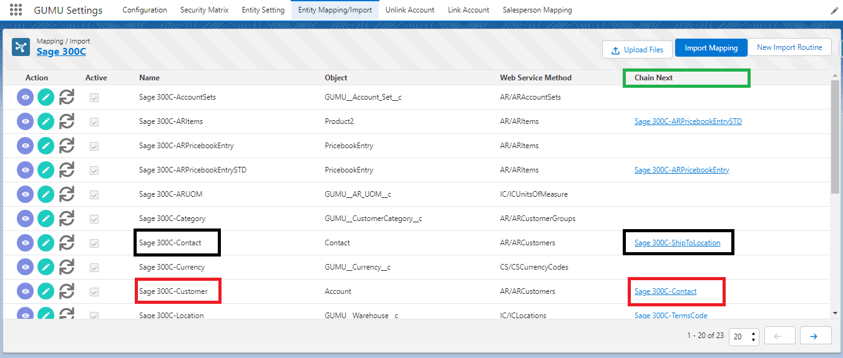Switch to Salesperson Mapping tab

(x=537, y=10)
